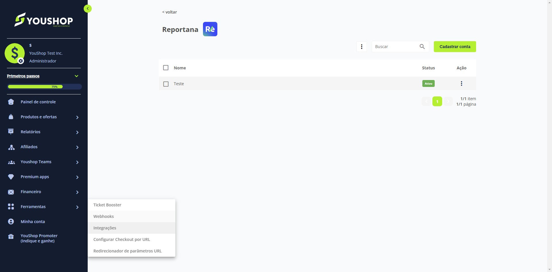Screen dimensions: 552x272
Task: Click the Reportana page title
Action: pyautogui.click(x=180, y=29)
